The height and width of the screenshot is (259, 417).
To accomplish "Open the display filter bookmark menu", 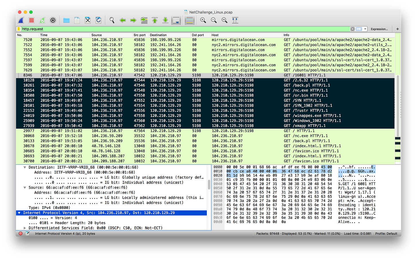I will pos(19,29).
